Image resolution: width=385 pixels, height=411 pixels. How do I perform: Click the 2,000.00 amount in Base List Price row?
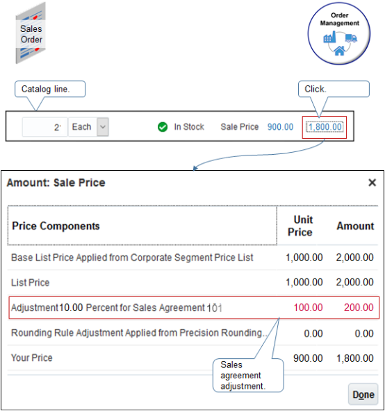click(x=355, y=258)
